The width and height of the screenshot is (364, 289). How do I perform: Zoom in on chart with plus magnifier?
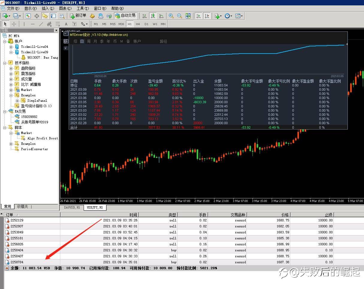coord(171,16)
